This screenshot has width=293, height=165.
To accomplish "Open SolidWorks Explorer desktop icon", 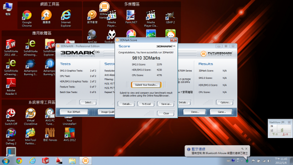I will pos(49,48).
